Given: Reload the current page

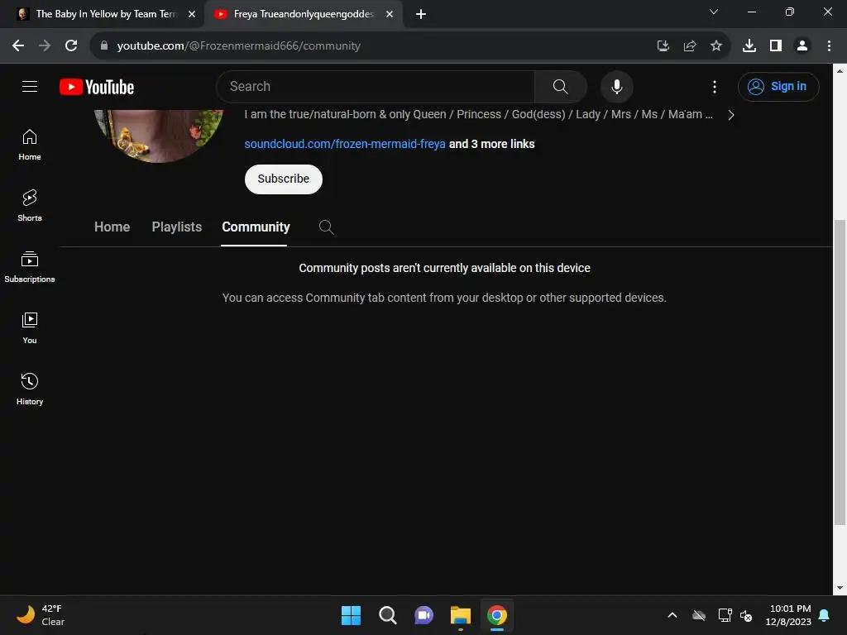Looking at the screenshot, I should click(x=71, y=46).
